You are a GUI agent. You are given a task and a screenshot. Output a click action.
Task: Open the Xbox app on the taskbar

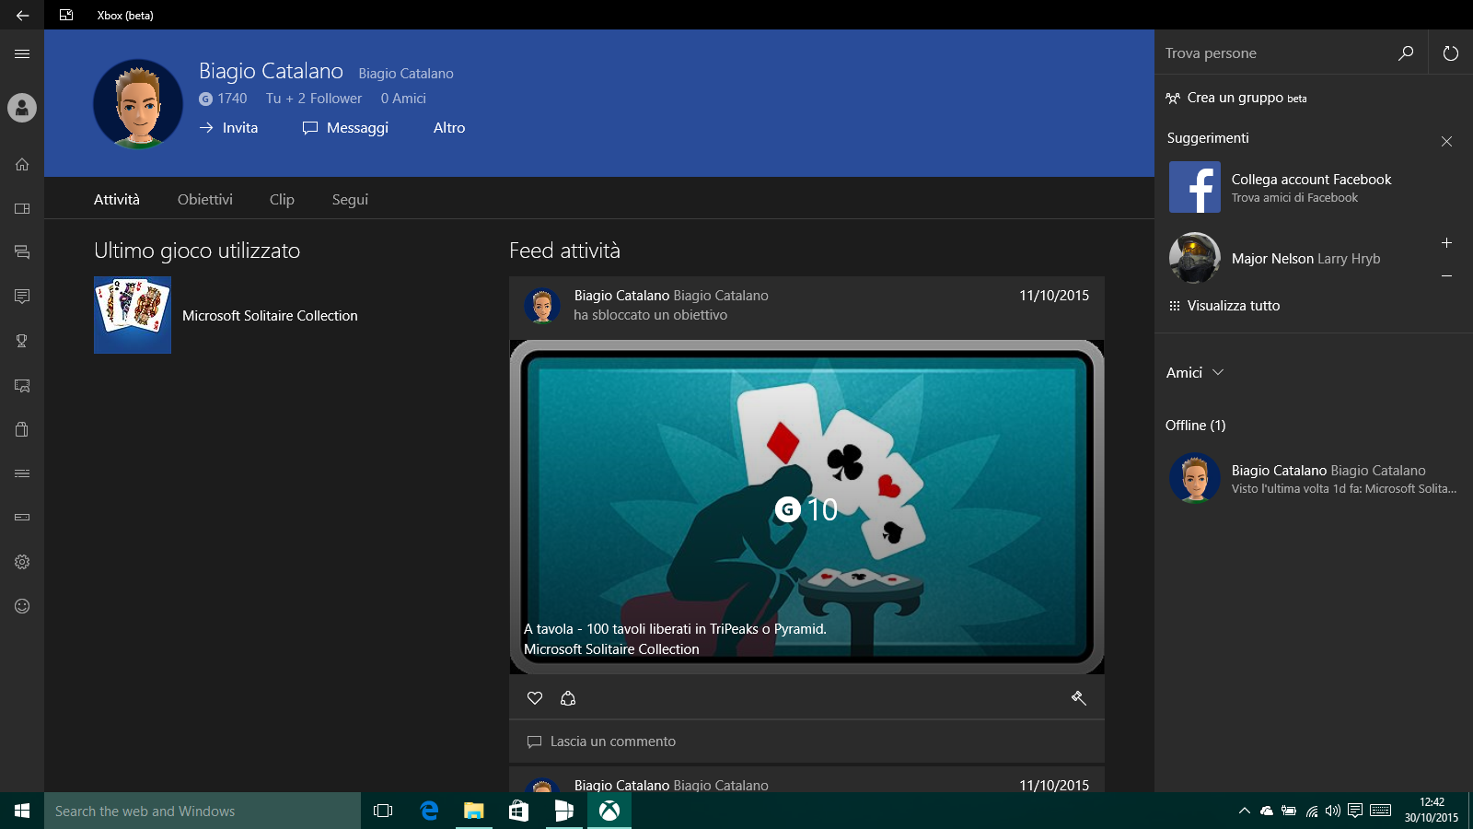click(x=609, y=811)
